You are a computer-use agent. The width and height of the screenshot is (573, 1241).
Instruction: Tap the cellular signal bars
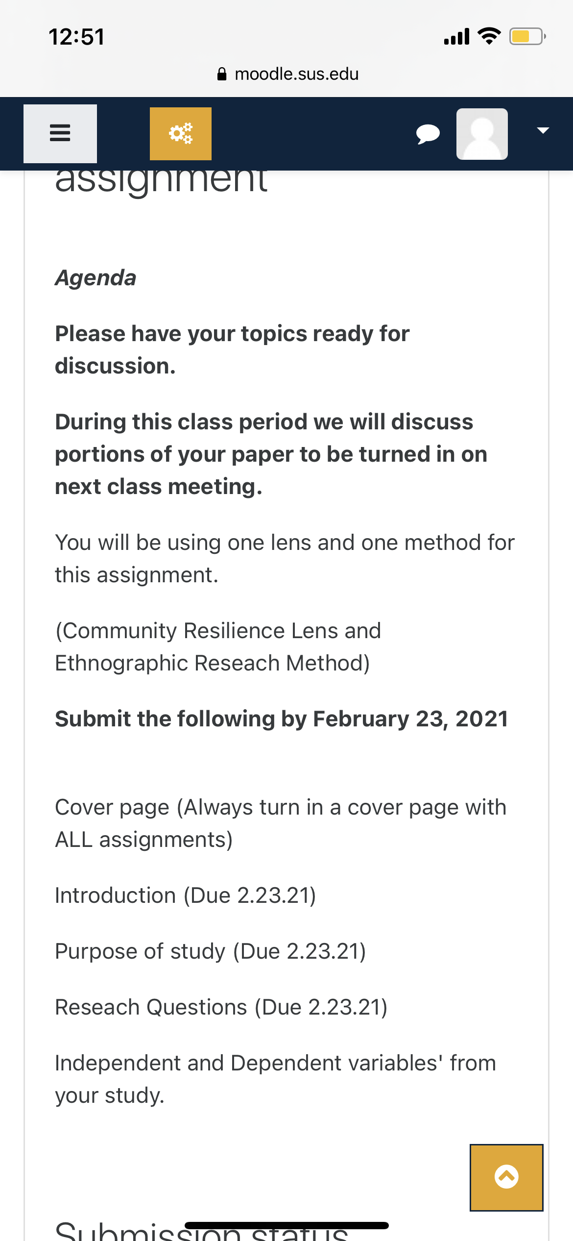click(456, 37)
